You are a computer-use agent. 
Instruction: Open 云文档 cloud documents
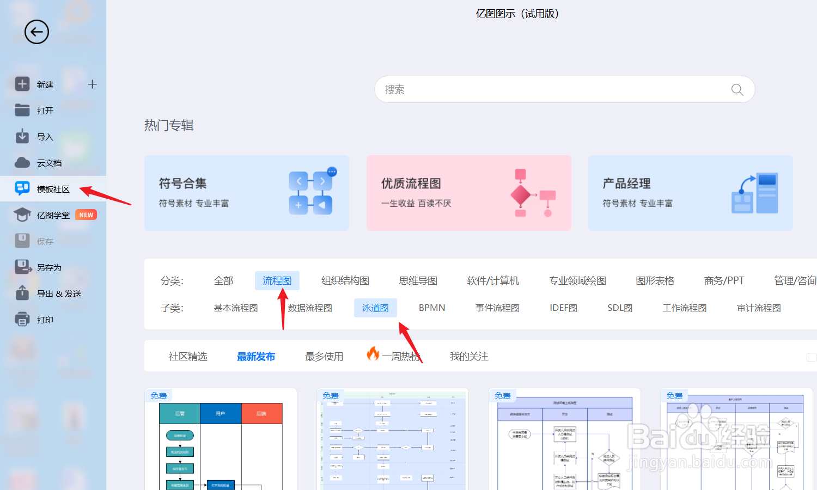pos(22,162)
